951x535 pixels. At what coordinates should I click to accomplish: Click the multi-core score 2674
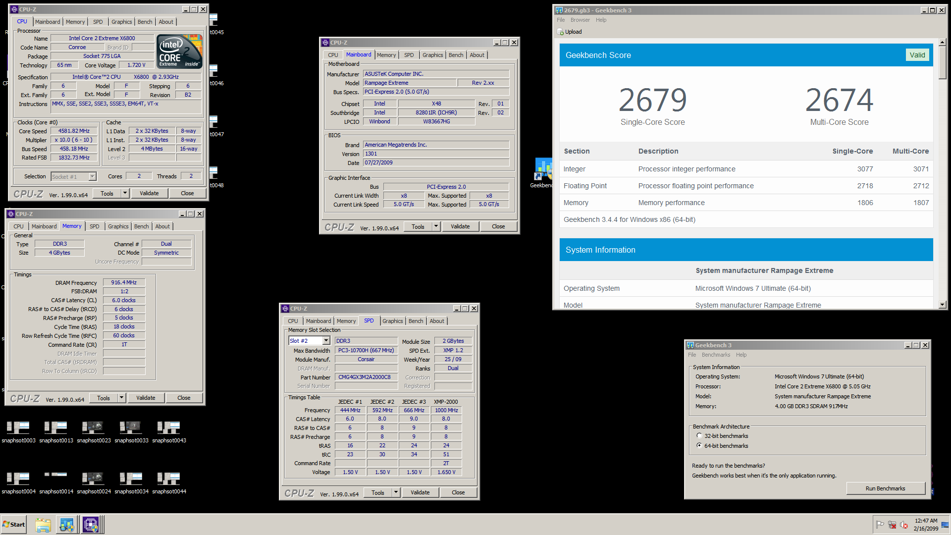(x=839, y=100)
